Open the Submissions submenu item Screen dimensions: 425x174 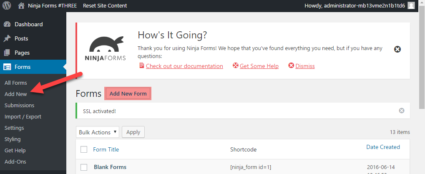[19, 105]
